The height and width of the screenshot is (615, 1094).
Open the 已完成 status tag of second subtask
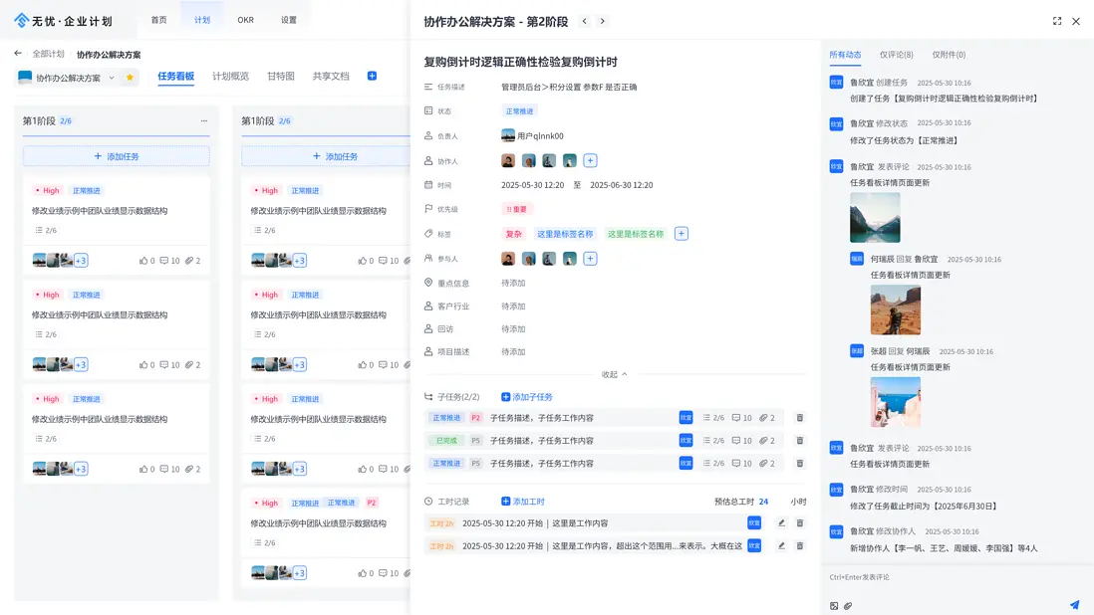point(446,441)
